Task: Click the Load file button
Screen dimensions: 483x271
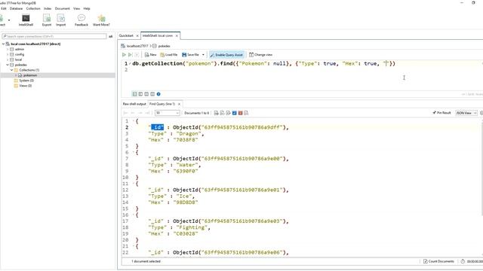Action: 169,55
